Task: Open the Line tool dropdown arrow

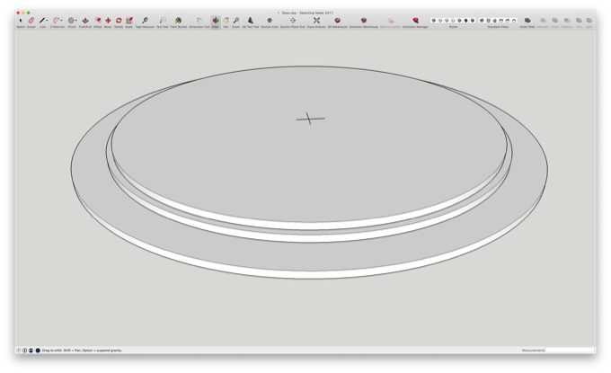Action: point(47,21)
